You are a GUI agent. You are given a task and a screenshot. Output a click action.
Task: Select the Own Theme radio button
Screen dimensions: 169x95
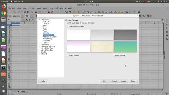coord(68,56)
